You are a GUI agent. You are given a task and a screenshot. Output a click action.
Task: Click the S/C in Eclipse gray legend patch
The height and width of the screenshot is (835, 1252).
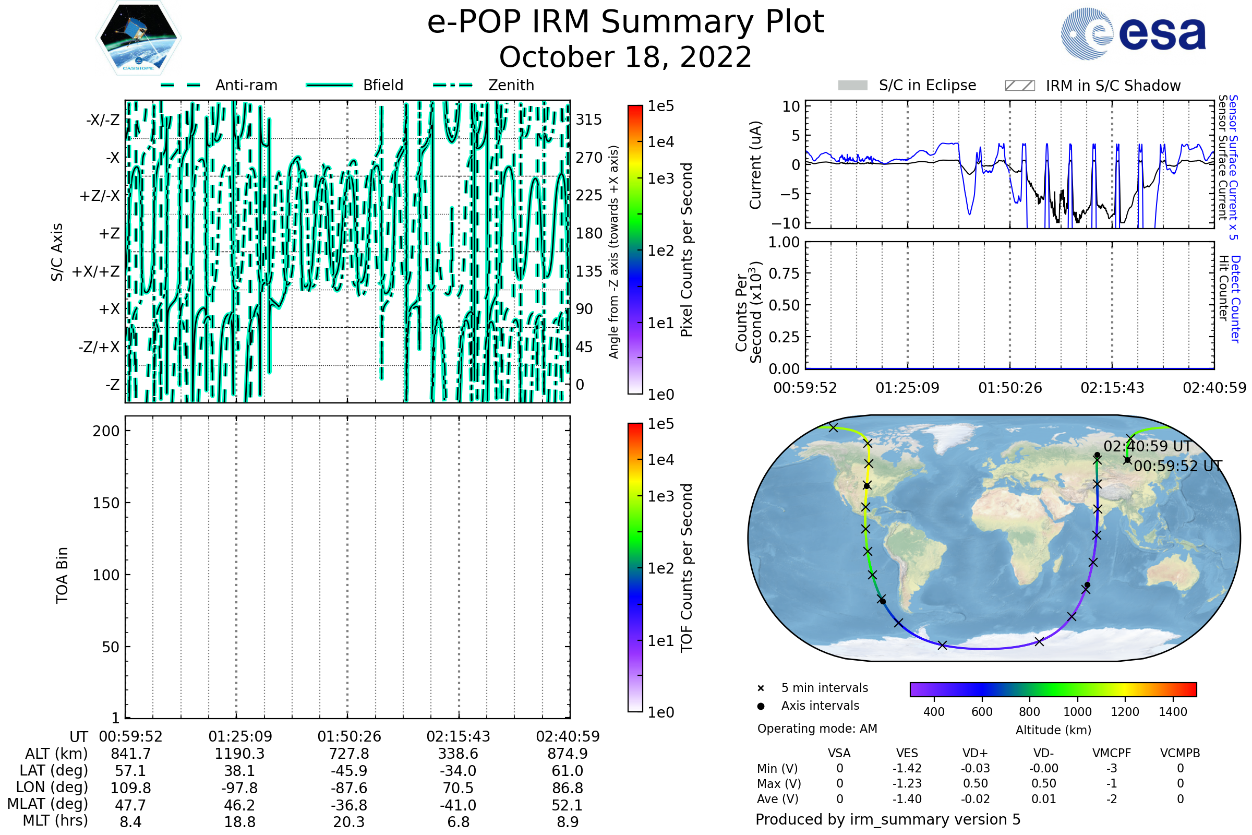coord(853,86)
